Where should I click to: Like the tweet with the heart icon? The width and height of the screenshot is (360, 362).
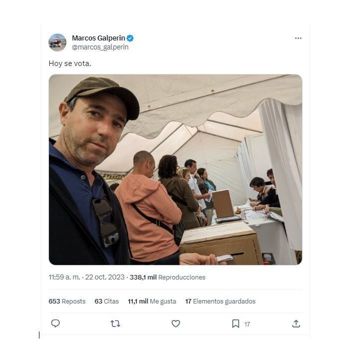pos(176,323)
